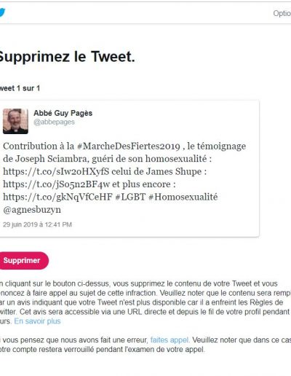Image resolution: width=291 pixels, height=376 pixels.
Task: Click the @agnesbuzyn mention
Action: click(32, 210)
